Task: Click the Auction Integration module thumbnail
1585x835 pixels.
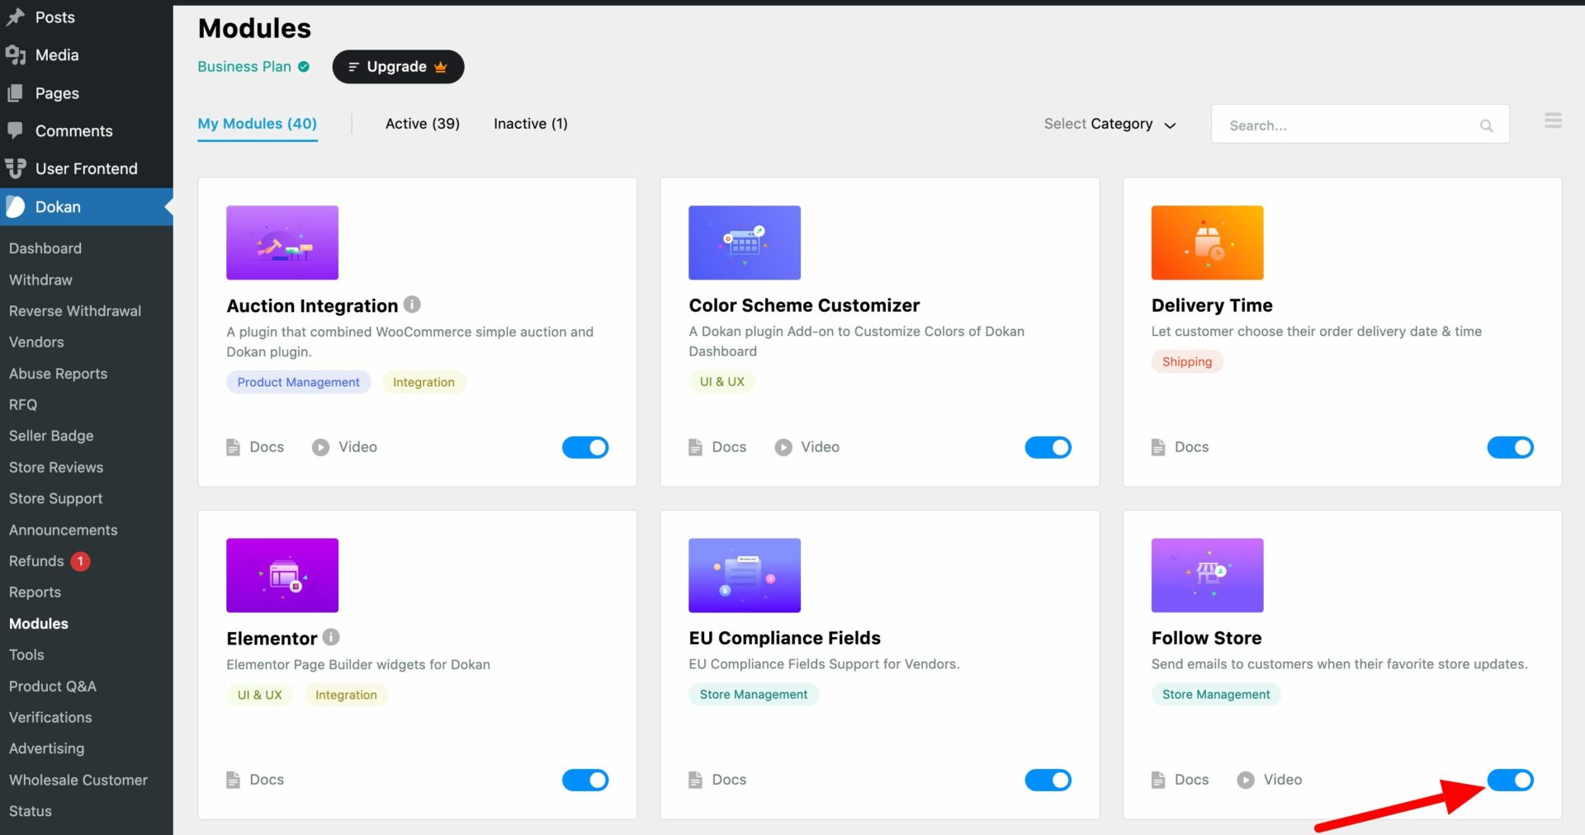Action: [282, 243]
